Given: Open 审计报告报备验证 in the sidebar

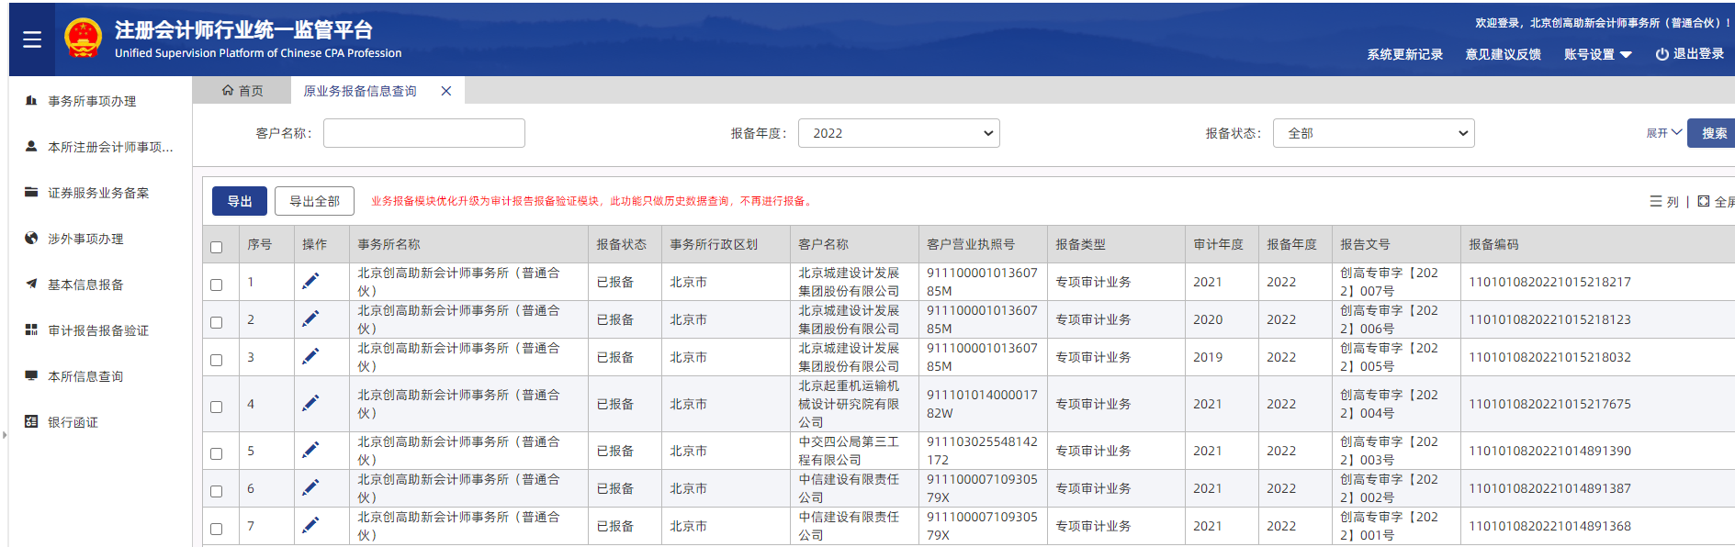Looking at the screenshot, I should point(97,330).
